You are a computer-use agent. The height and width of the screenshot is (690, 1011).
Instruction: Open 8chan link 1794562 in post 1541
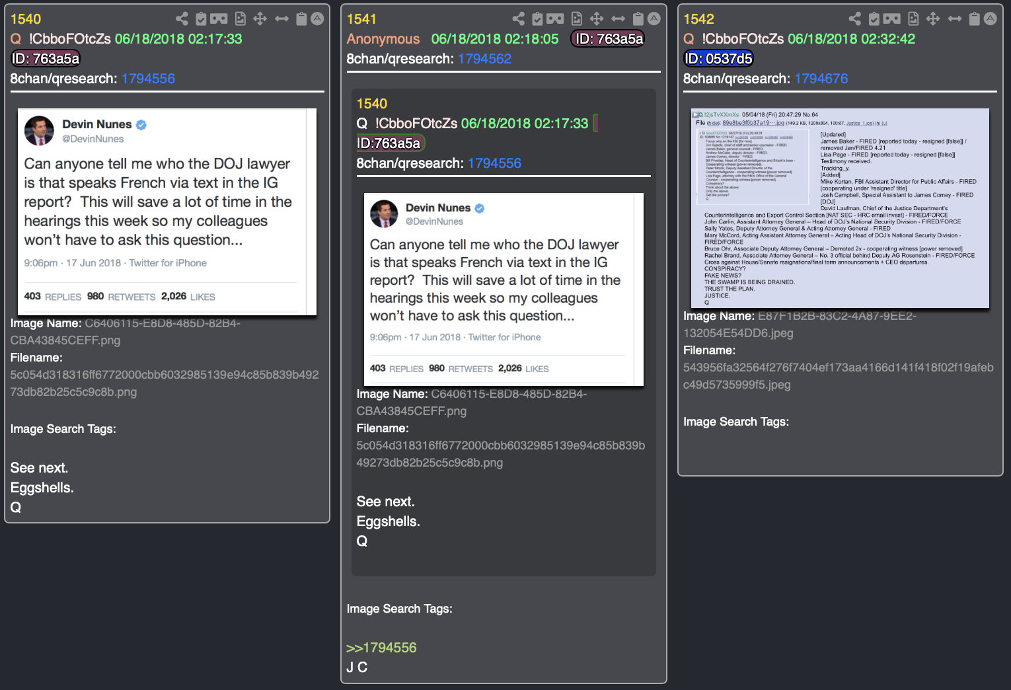(x=484, y=59)
